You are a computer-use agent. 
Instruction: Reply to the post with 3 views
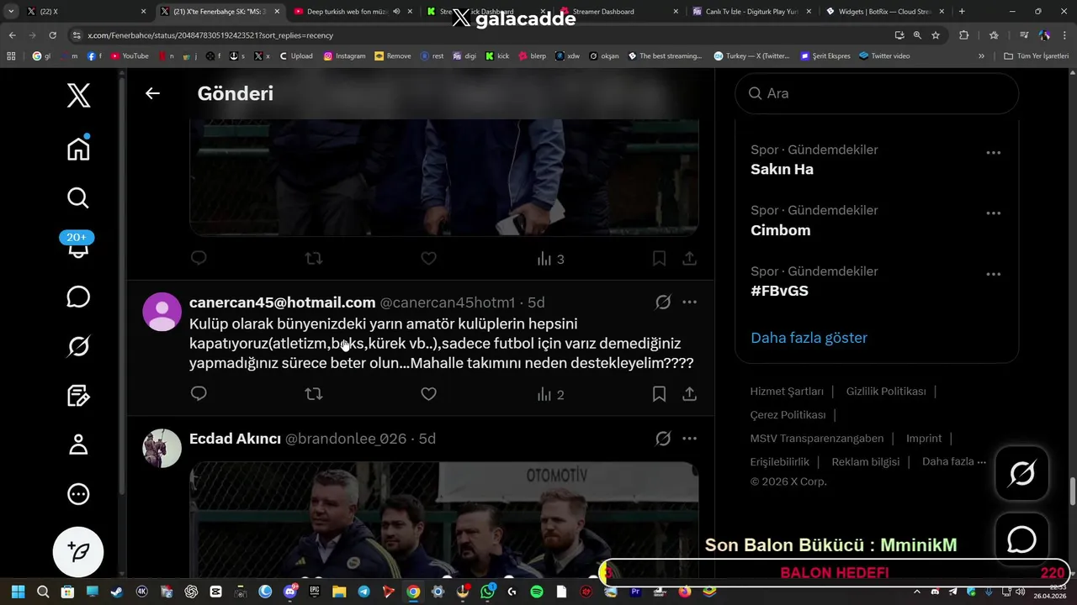[x=199, y=258]
